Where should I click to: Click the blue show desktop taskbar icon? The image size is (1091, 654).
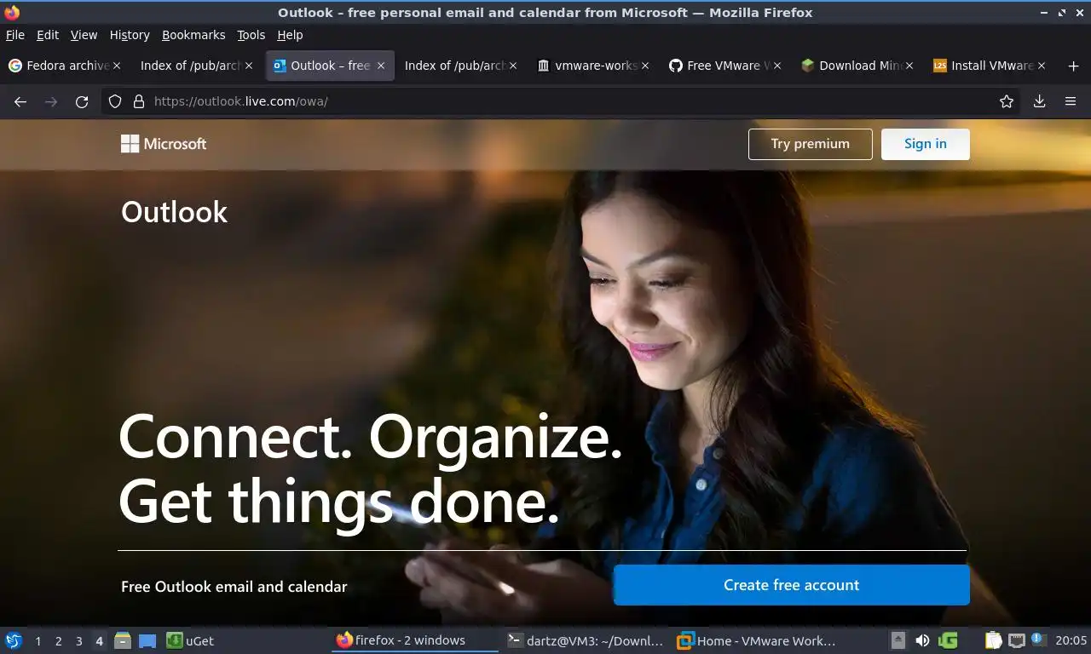pyautogui.click(x=147, y=640)
